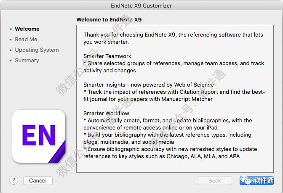Click the EndNote X9 Customizer title bar
The height and width of the screenshot is (193, 283).
coord(141,5)
